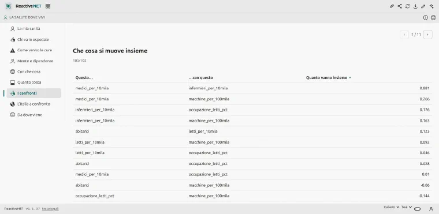Click occupazione_letti_pct in the -0.144 row
Image resolution: width=439 pixels, height=214 pixels.
pos(95,196)
